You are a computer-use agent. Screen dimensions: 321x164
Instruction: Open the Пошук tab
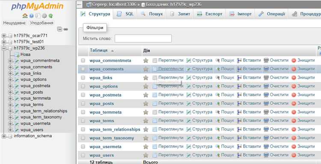[x=152, y=14]
